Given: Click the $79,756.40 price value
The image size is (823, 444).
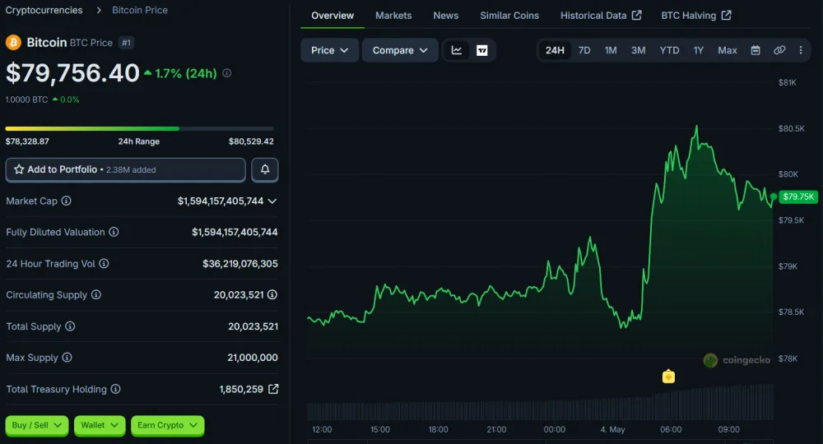Looking at the screenshot, I should tap(72, 73).
